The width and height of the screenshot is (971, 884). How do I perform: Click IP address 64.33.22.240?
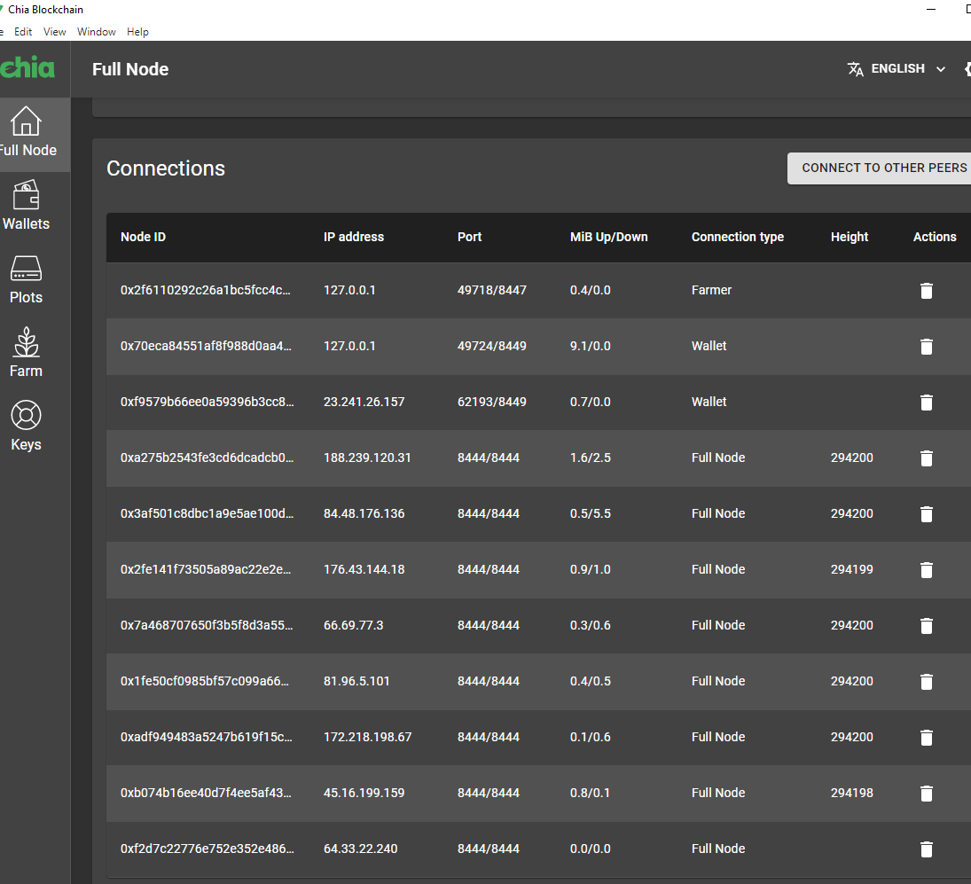point(360,849)
